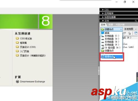This screenshot has width=138, height=101.
Task: Choose 本地磁盘 (C:) in the dropdown
Action: point(112,36)
